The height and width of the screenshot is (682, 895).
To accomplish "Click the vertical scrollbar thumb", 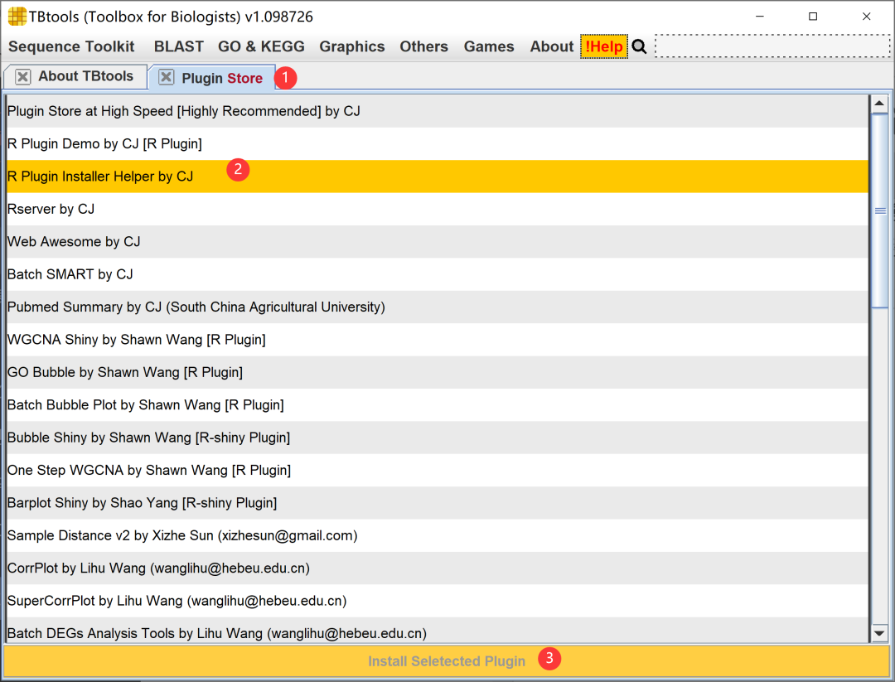I will 879,211.
